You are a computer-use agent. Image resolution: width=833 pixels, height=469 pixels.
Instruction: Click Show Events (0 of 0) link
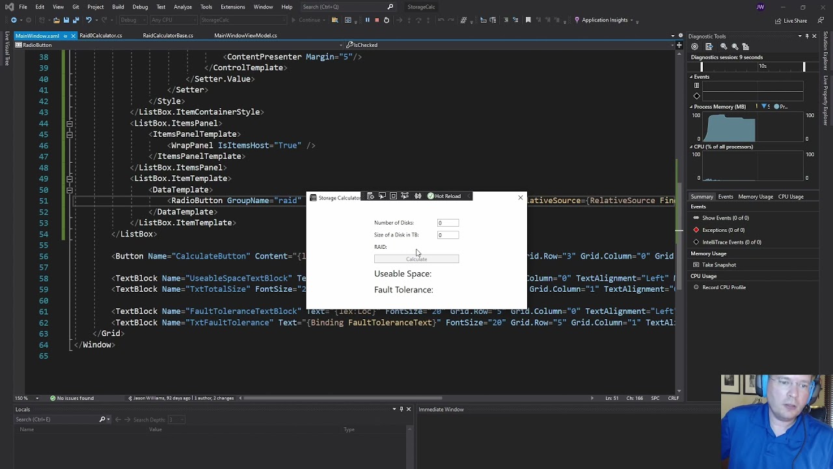coord(725,218)
